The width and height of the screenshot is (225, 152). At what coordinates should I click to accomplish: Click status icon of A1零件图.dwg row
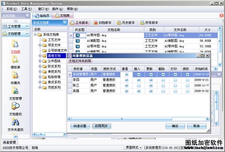pos(78,35)
